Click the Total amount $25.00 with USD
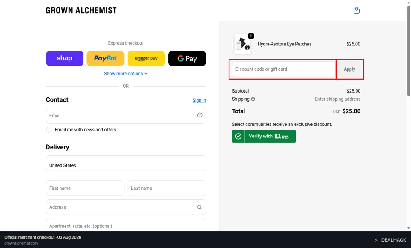411x248 pixels. (346, 111)
